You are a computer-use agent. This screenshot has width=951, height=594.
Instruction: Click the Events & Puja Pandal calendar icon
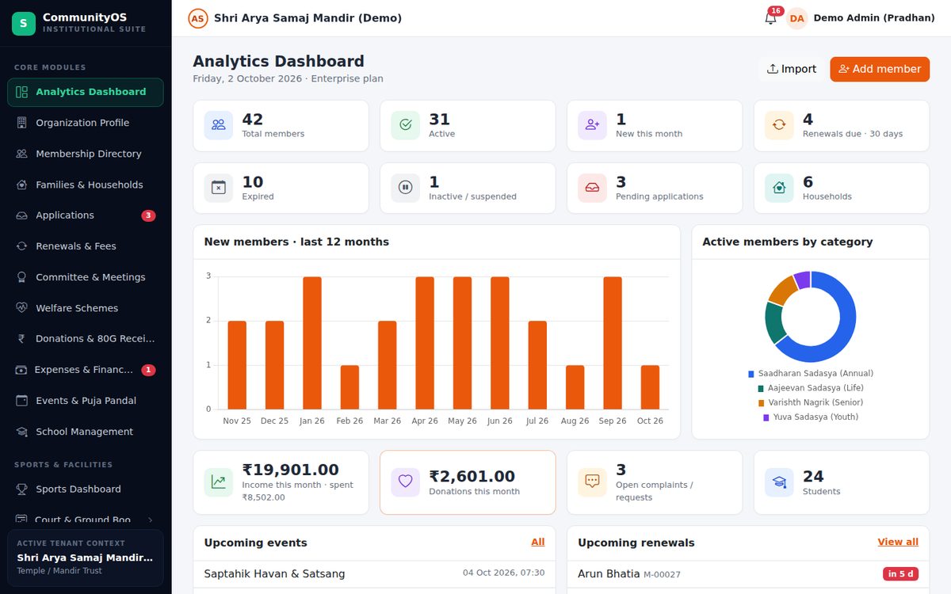tap(21, 401)
